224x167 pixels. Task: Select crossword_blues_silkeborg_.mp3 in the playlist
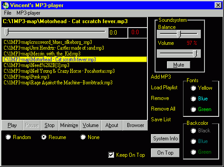[x=74, y=42]
